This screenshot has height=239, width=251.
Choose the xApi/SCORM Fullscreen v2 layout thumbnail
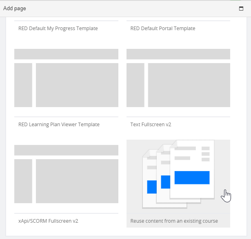pos(66,174)
